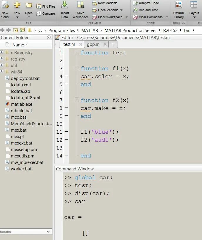Image resolution: width=202 pixels, height=240 pixels.
Task: Click Analyze Code icon
Action: coord(135,3)
